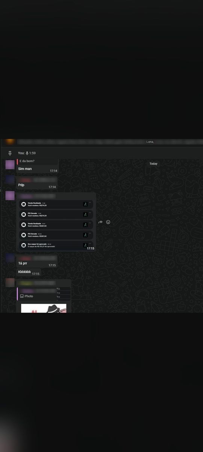Open chat header showing "Lona," members
This screenshot has height=452, width=203.
(101, 142)
